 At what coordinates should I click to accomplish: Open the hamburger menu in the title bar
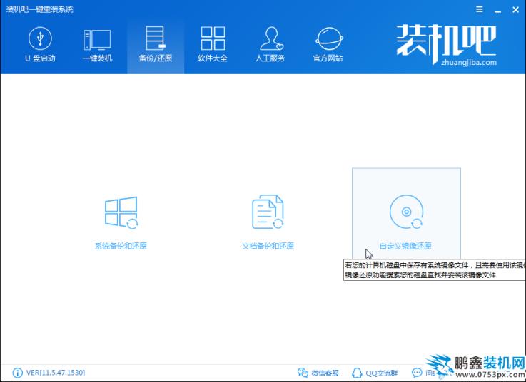(480, 9)
